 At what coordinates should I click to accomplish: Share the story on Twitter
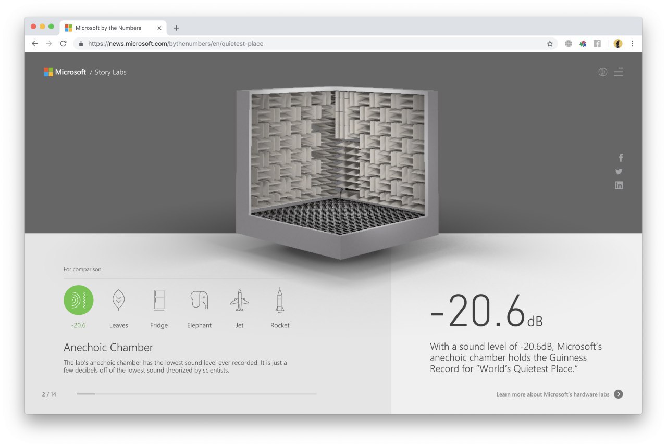619,171
